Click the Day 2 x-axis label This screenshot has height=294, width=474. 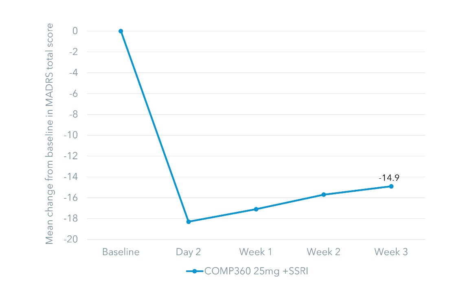189,252
